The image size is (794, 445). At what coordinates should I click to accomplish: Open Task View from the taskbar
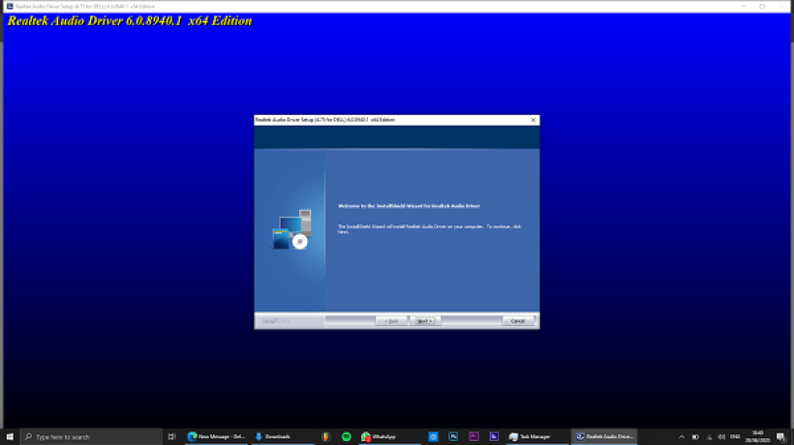(x=171, y=436)
